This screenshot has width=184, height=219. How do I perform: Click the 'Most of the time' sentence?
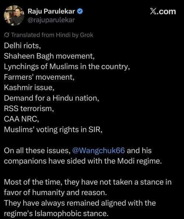pos(88,187)
